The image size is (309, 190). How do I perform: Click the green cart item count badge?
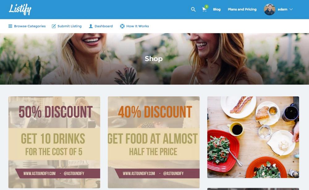click(x=206, y=6)
